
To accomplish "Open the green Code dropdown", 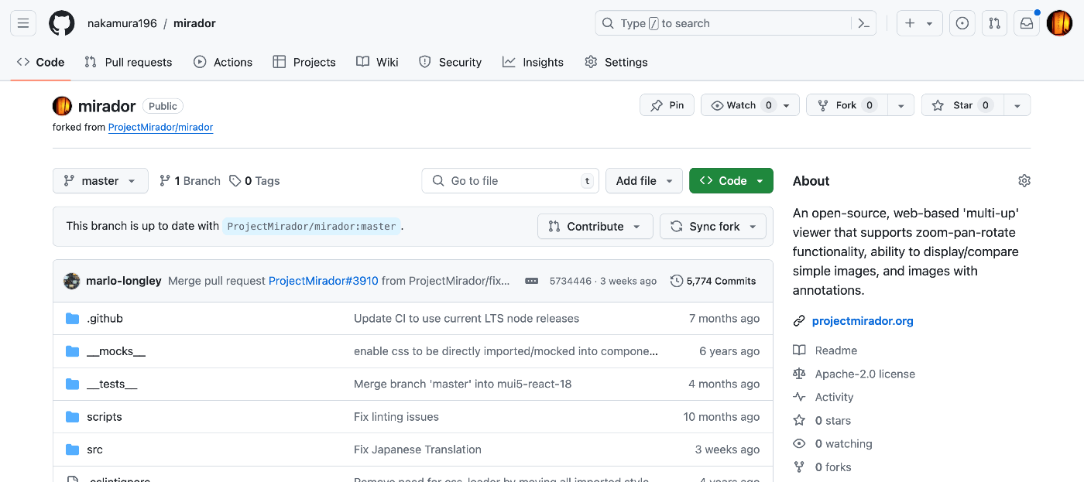I will 731,180.
